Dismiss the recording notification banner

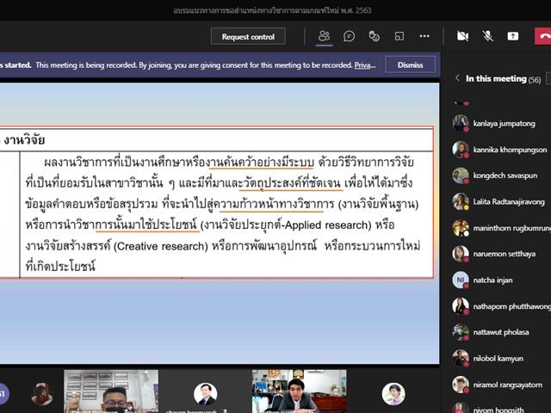[x=410, y=65]
